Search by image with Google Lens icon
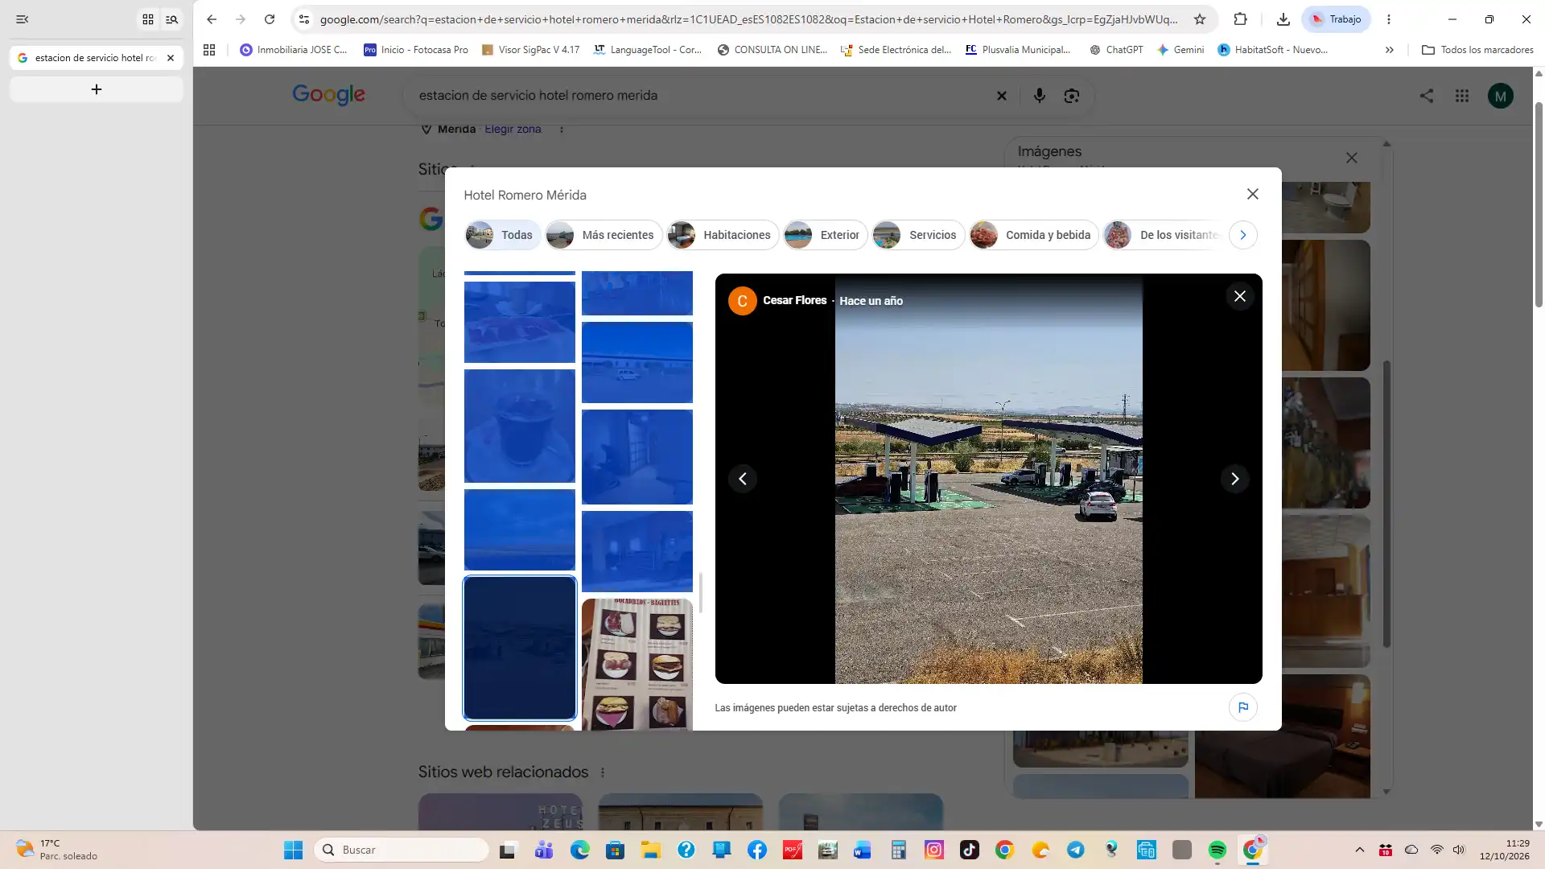Image resolution: width=1545 pixels, height=869 pixels. pos(1072,96)
